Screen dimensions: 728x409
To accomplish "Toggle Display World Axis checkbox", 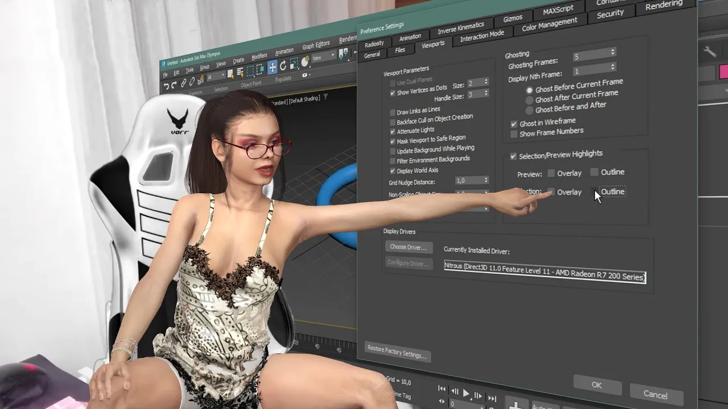I will pyautogui.click(x=392, y=172).
